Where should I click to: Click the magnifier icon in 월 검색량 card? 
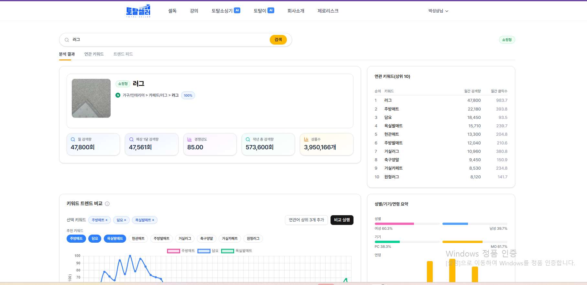[x=73, y=140]
